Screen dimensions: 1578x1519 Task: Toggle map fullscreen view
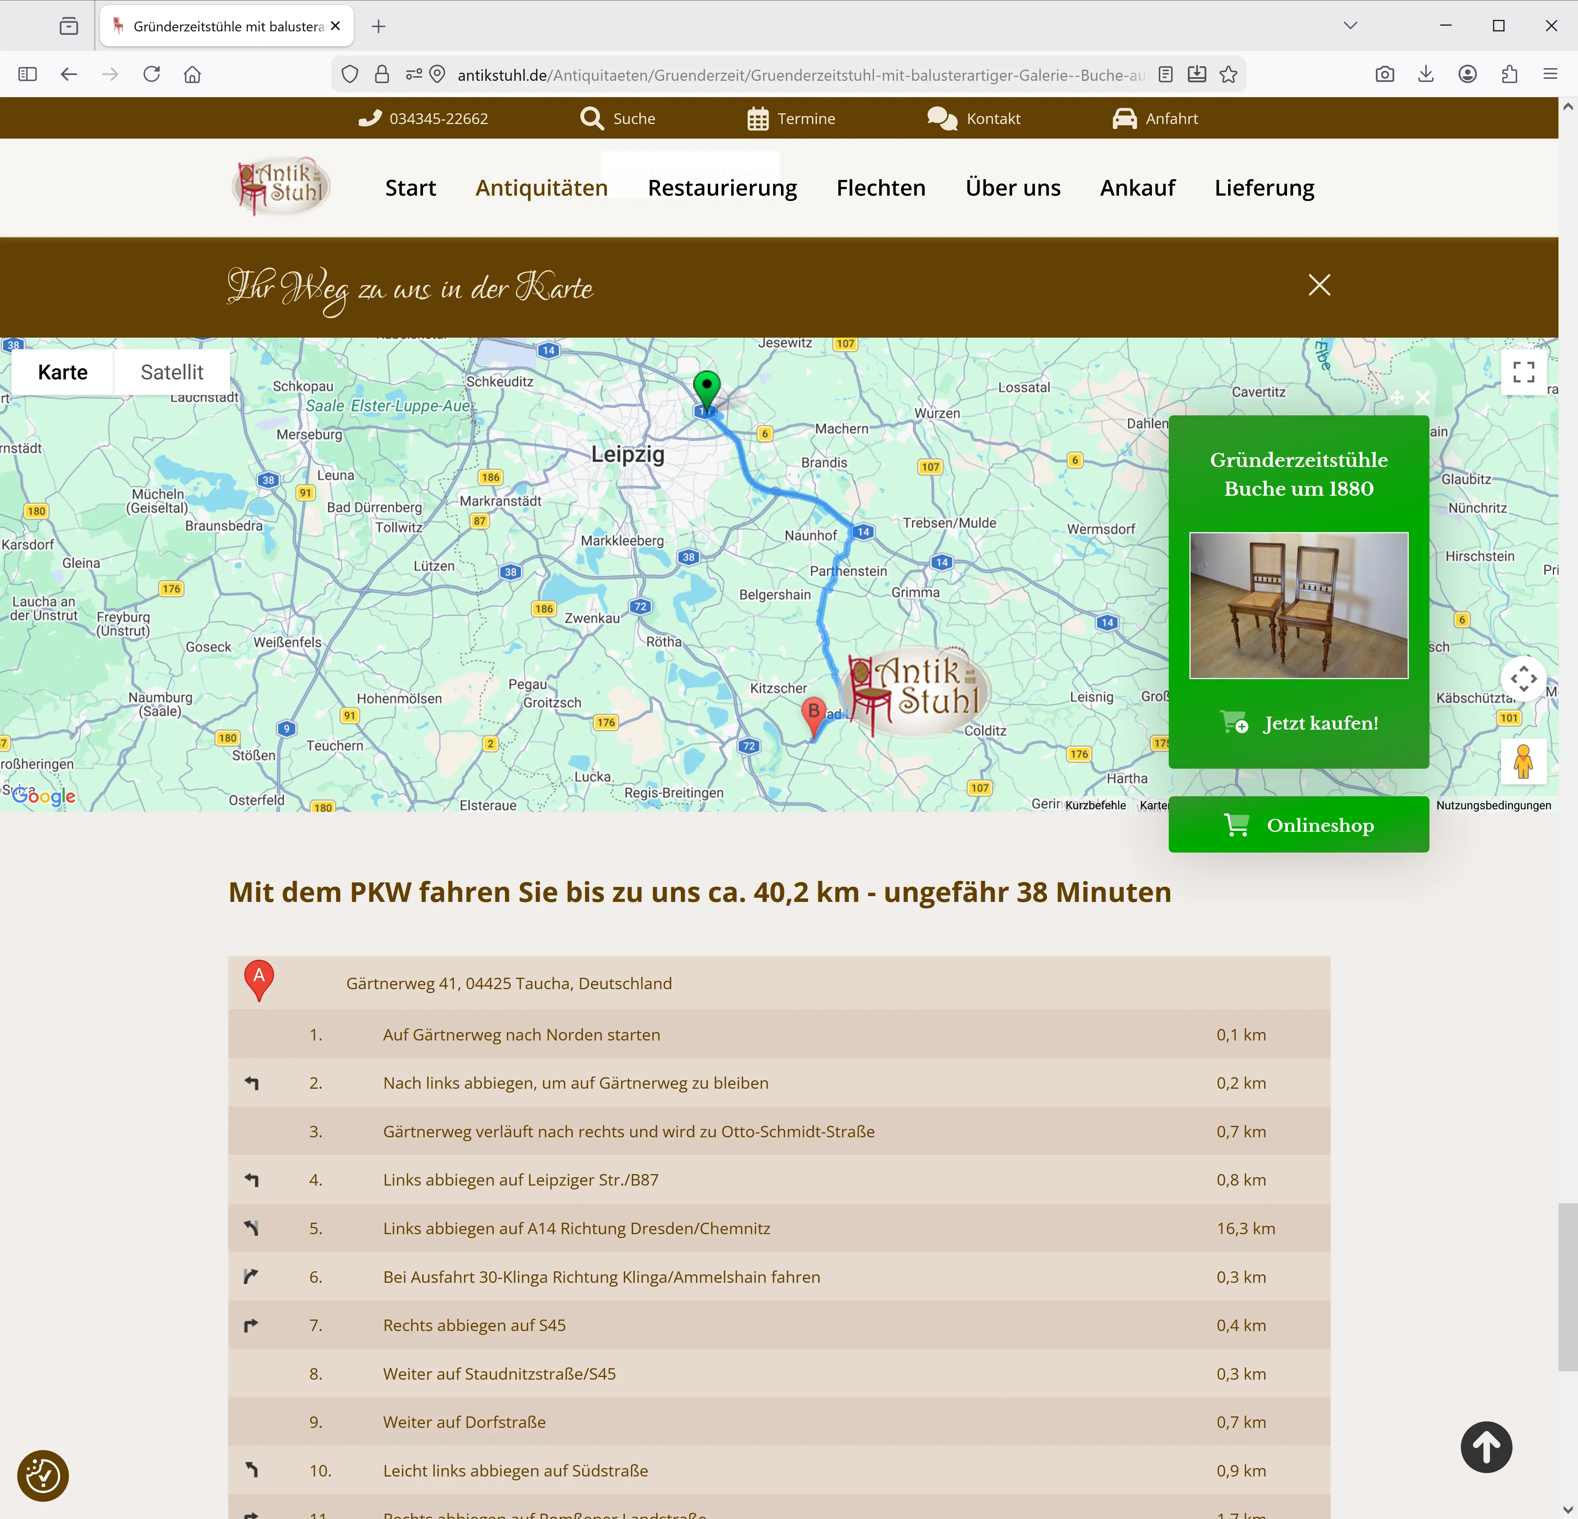pos(1523,372)
